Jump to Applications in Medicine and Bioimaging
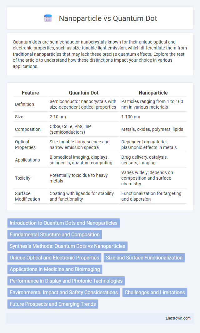Screen dimensions: 200x333 [x=55, y=269]
